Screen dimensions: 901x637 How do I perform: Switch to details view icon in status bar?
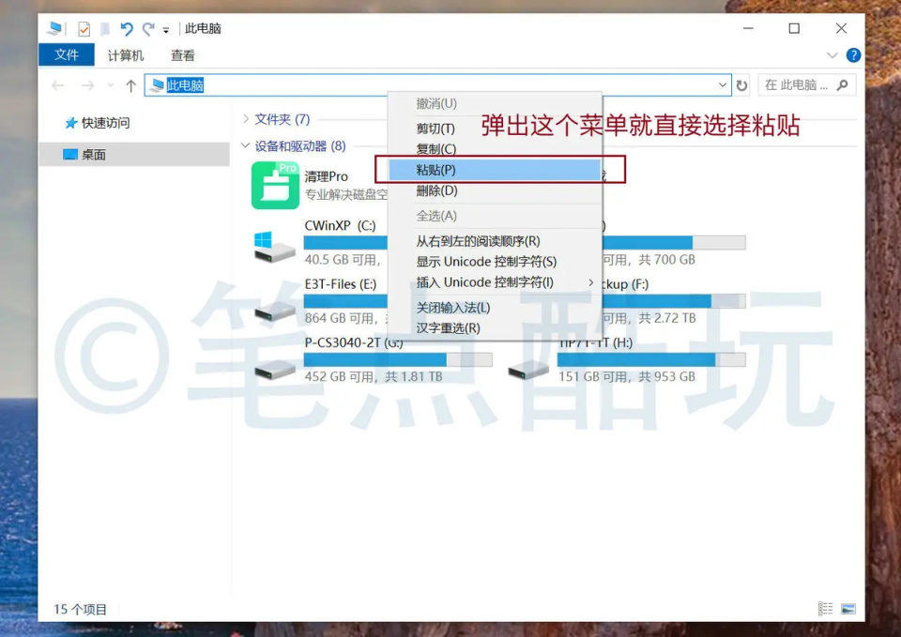[x=826, y=609]
